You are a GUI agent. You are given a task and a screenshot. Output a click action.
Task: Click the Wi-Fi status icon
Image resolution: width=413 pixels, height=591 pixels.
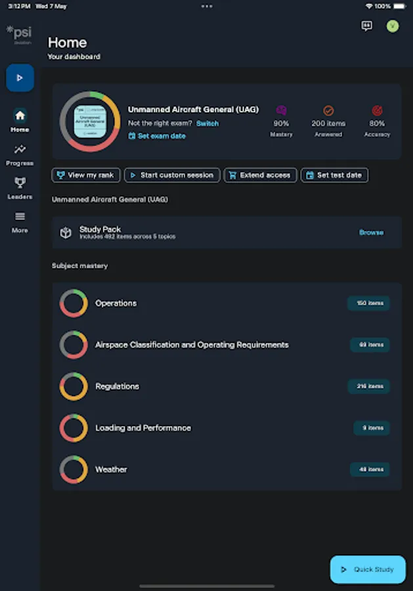point(369,7)
